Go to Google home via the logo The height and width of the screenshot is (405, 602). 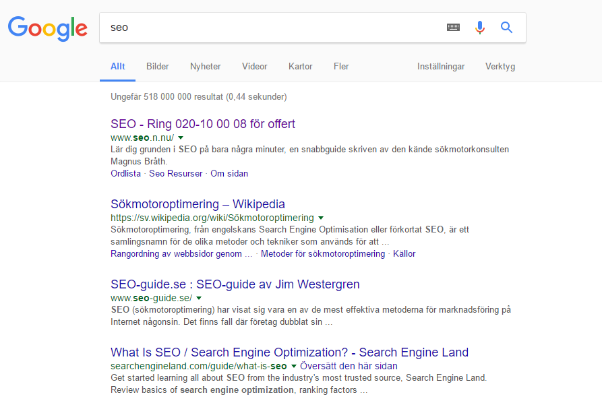point(48,28)
